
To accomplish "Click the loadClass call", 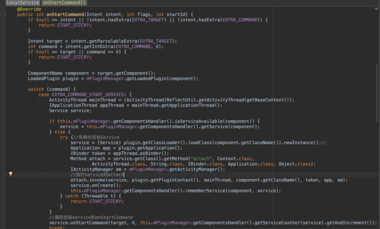I will (200, 143).
